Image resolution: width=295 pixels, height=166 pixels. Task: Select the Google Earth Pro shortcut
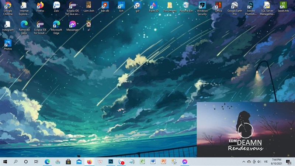(x=235, y=8)
